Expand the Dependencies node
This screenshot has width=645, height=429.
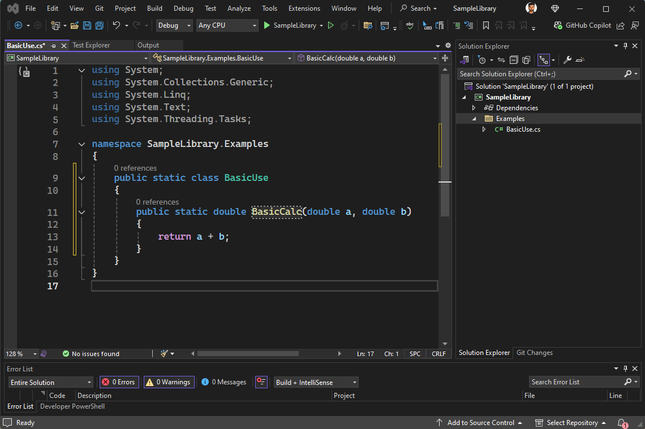coord(474,108)
